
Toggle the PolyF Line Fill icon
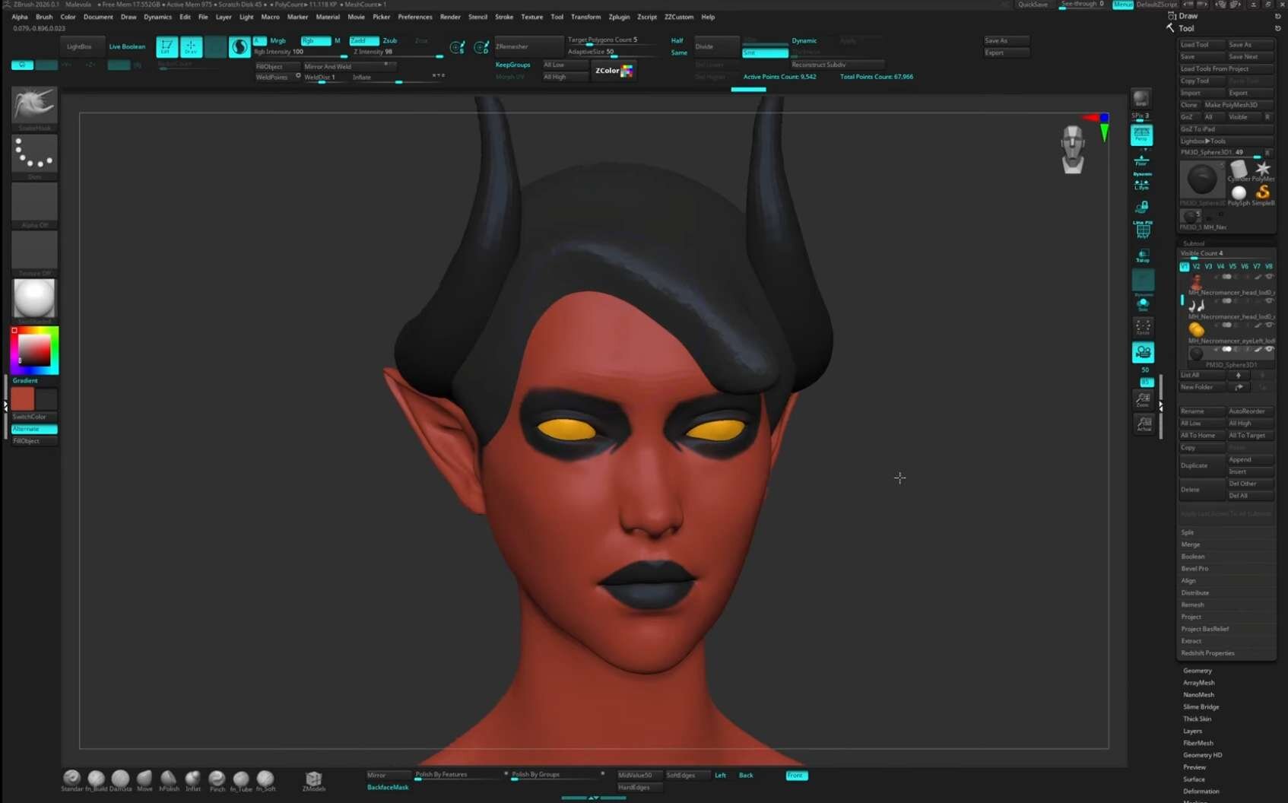click(x=1142, y=230)
